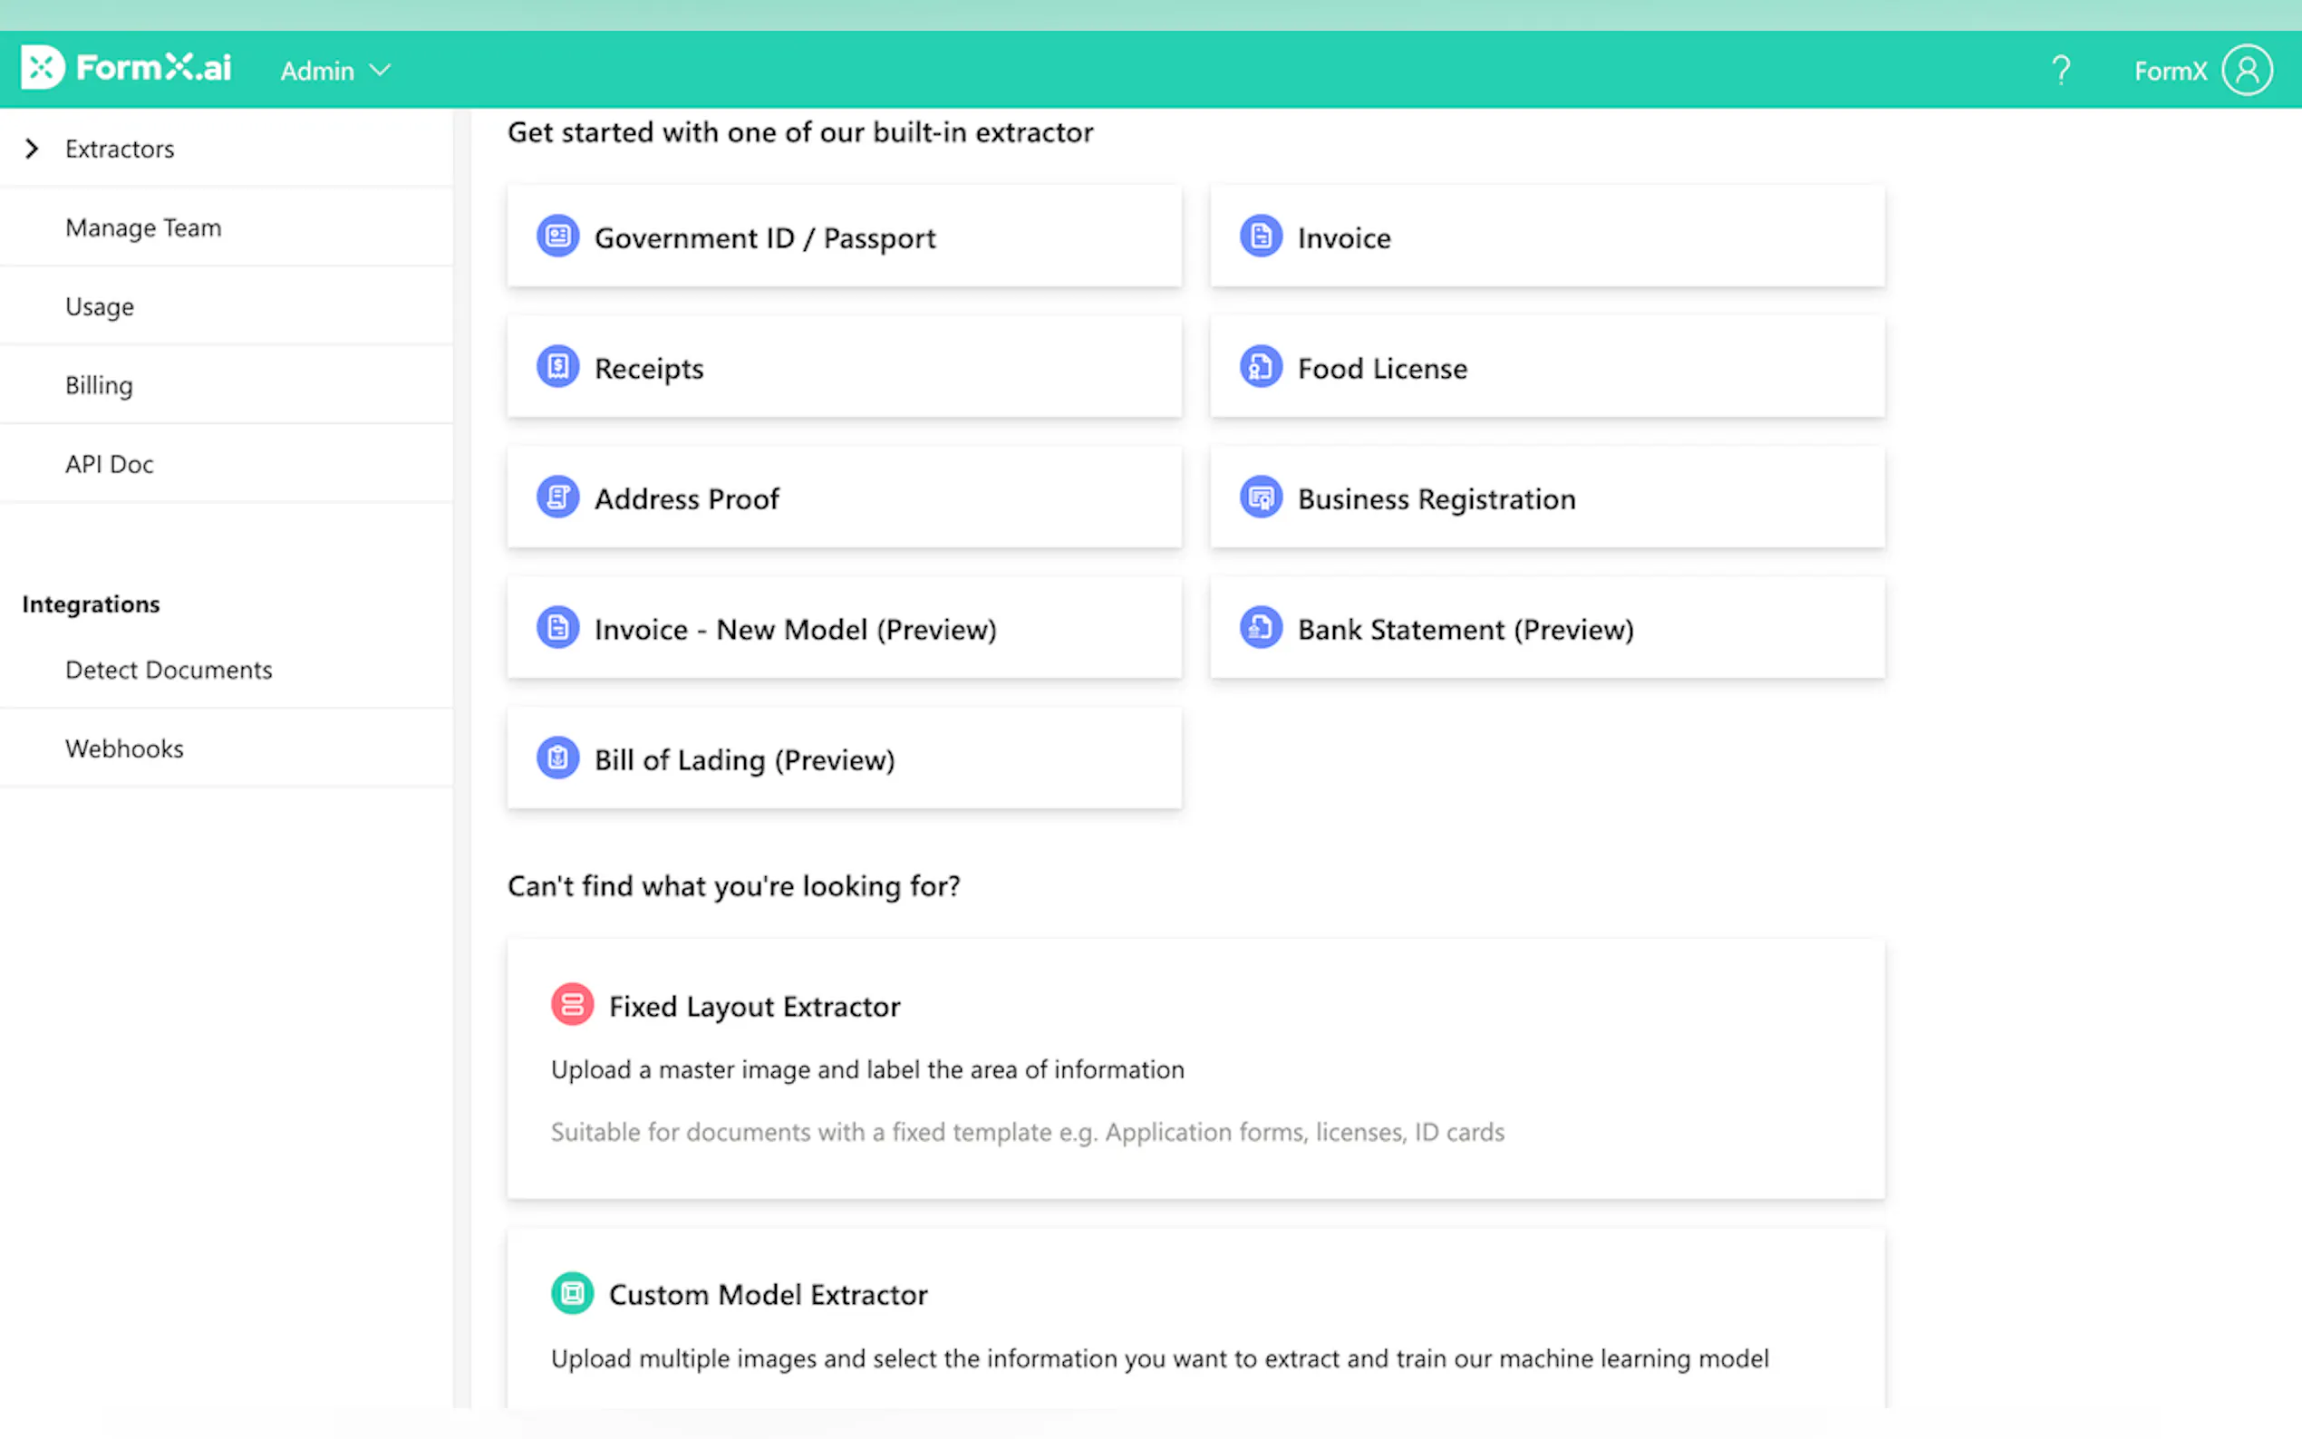Viewport: 2302px width, 1439px height.
Task: Open Detect Documents integration
Action: [169, 670]
